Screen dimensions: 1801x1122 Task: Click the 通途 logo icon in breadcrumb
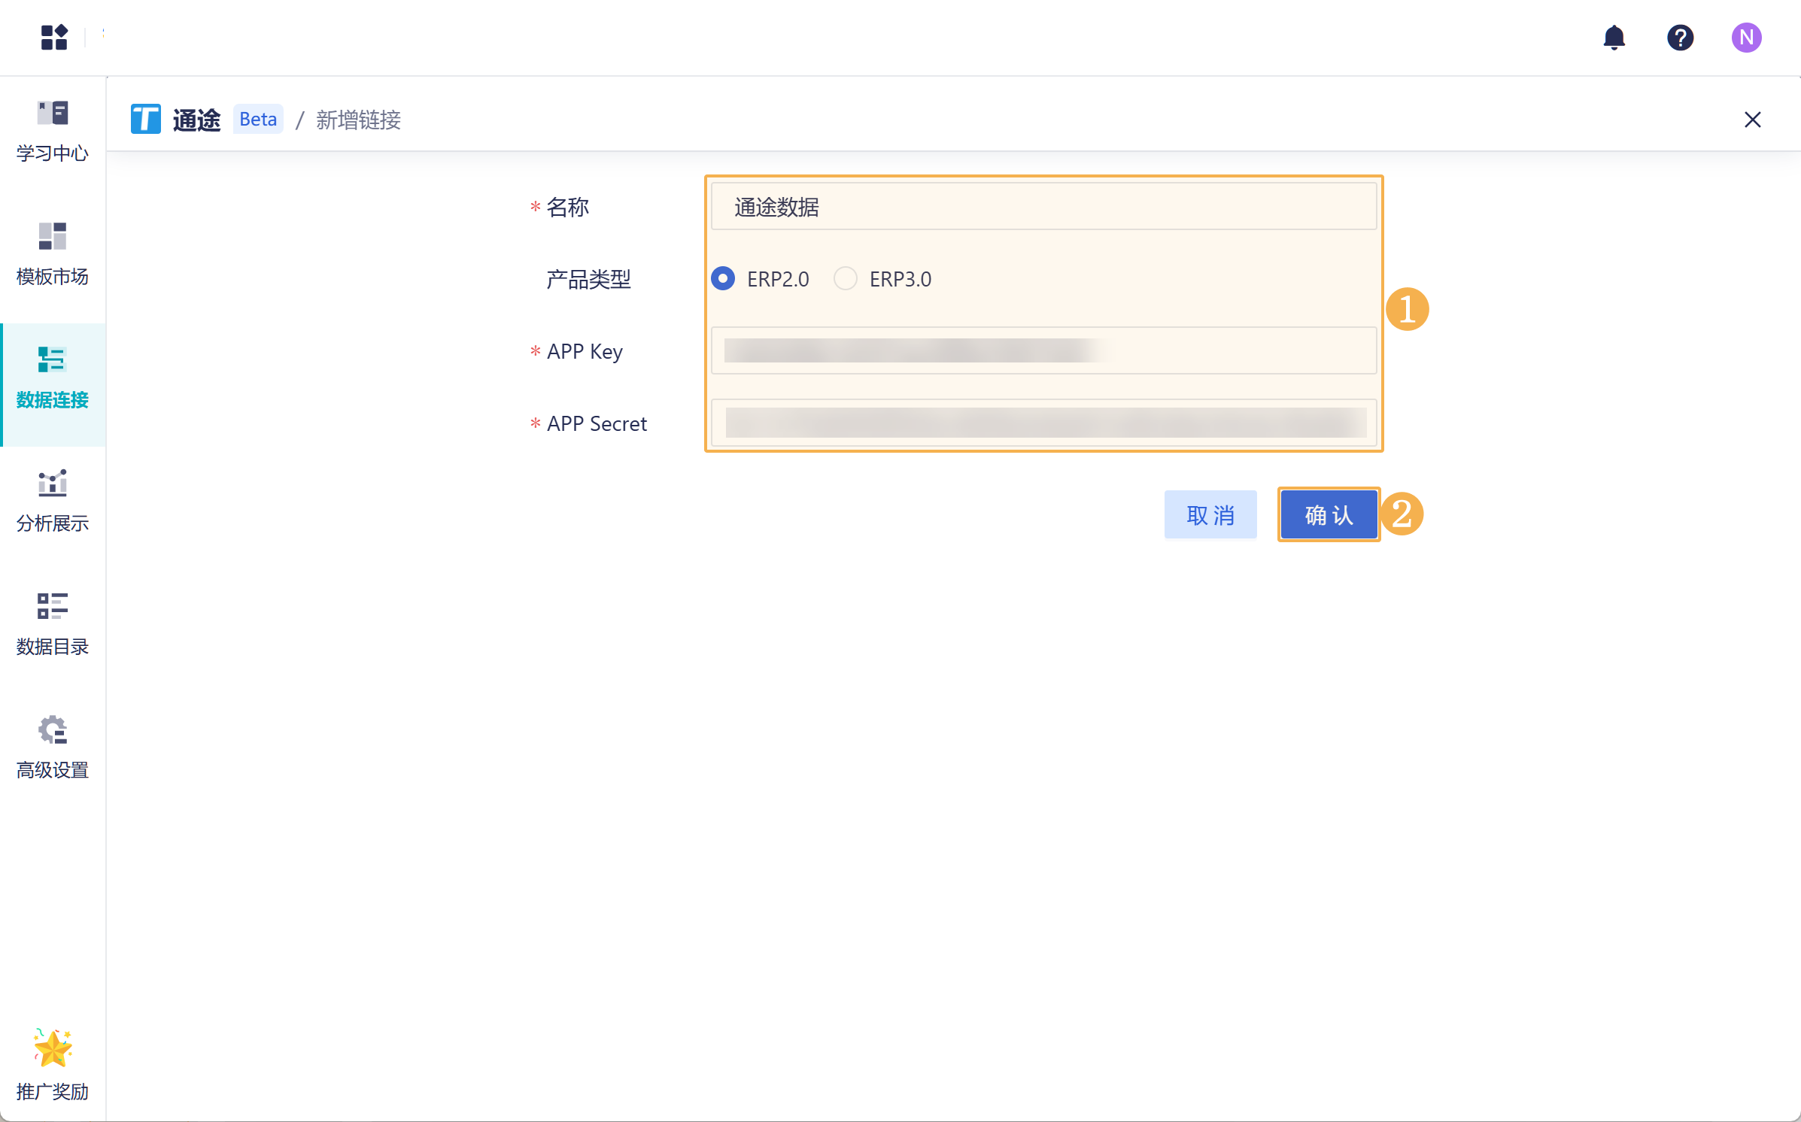(x=146, y=120)
